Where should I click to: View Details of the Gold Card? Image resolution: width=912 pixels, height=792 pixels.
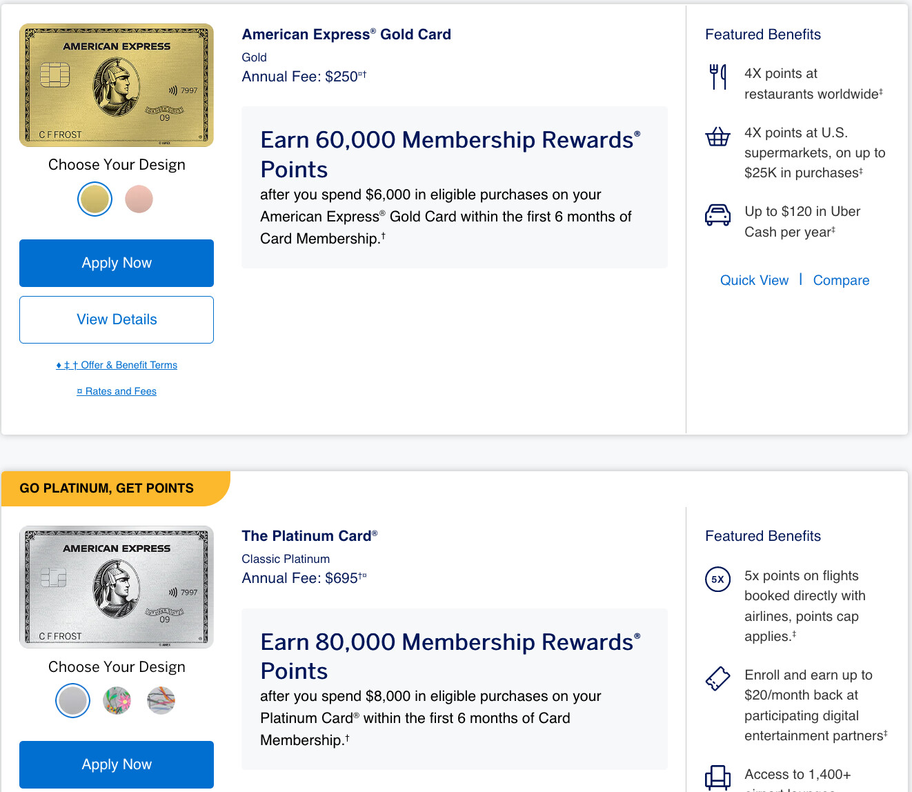[117, 319]
